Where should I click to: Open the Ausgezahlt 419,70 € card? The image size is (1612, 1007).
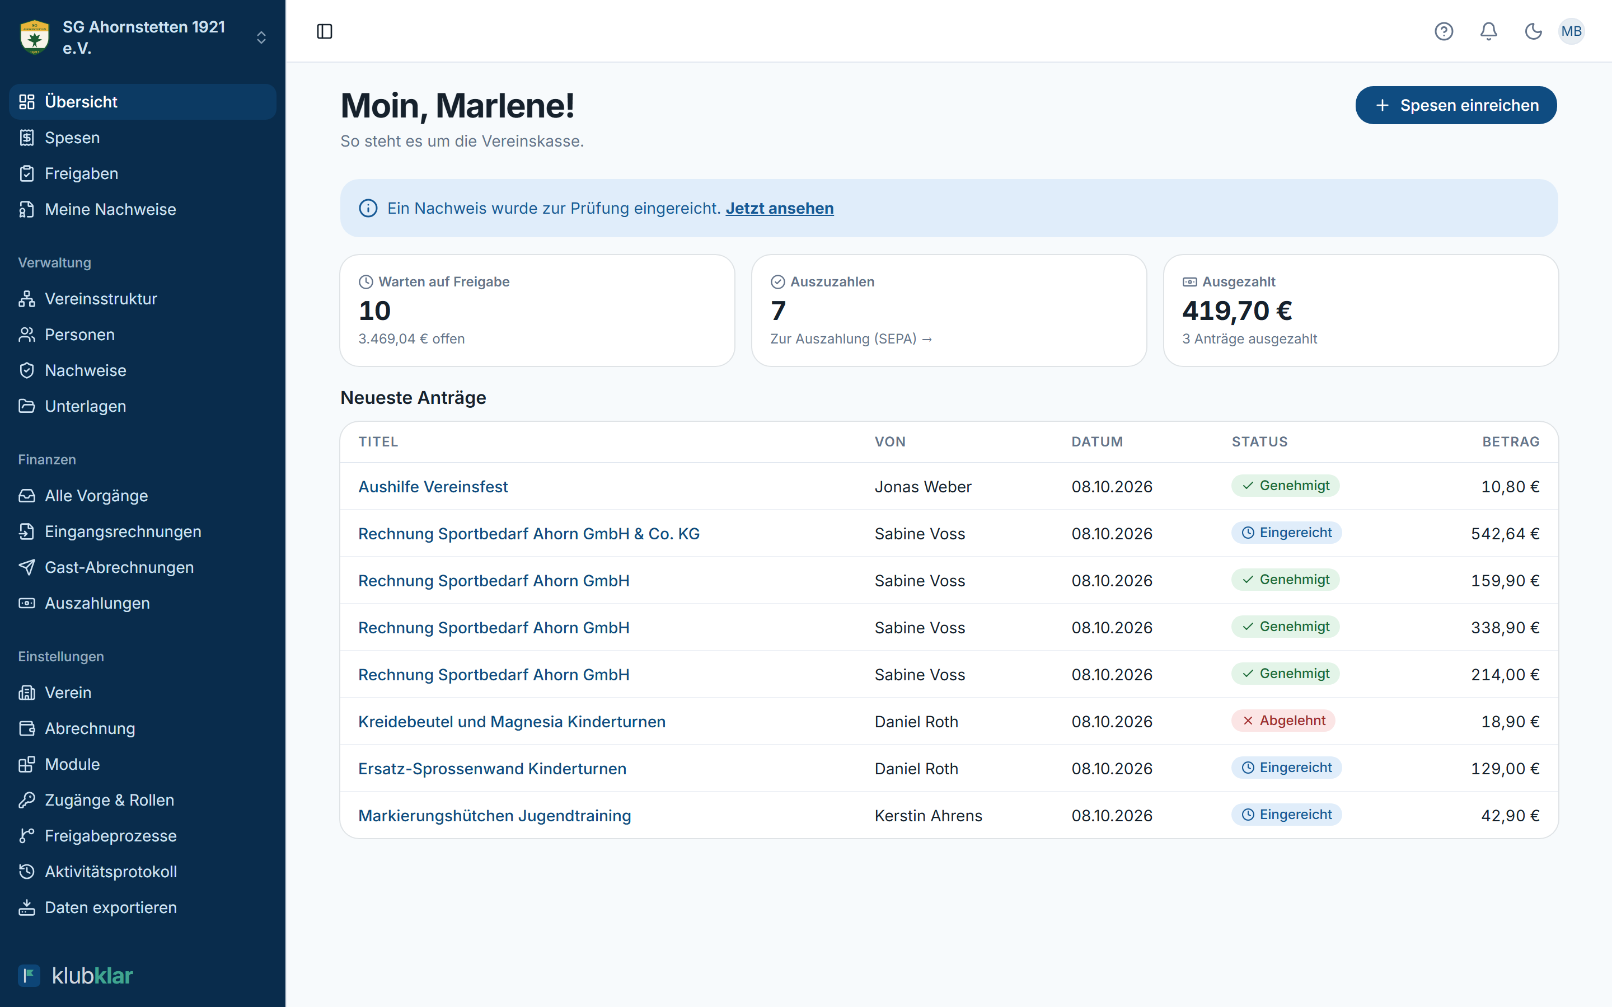(x=1360, y=310)
